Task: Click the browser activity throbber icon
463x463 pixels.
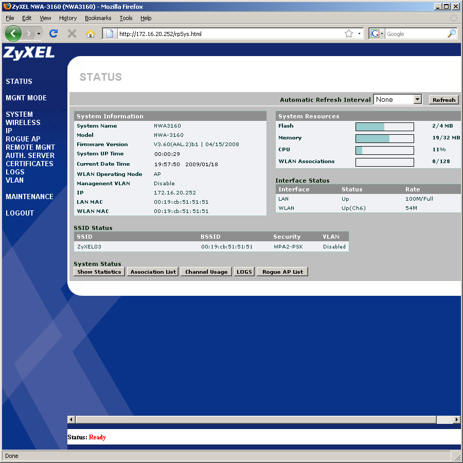Action: click(x=454, y=18)
